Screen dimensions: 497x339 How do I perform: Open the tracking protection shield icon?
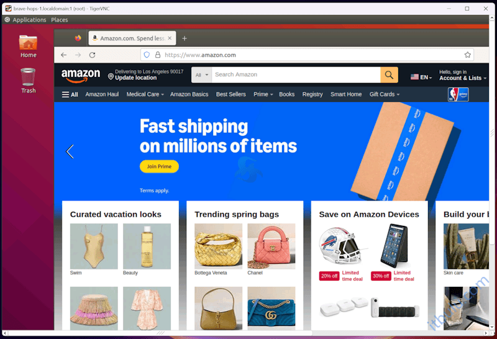(147, 55)
